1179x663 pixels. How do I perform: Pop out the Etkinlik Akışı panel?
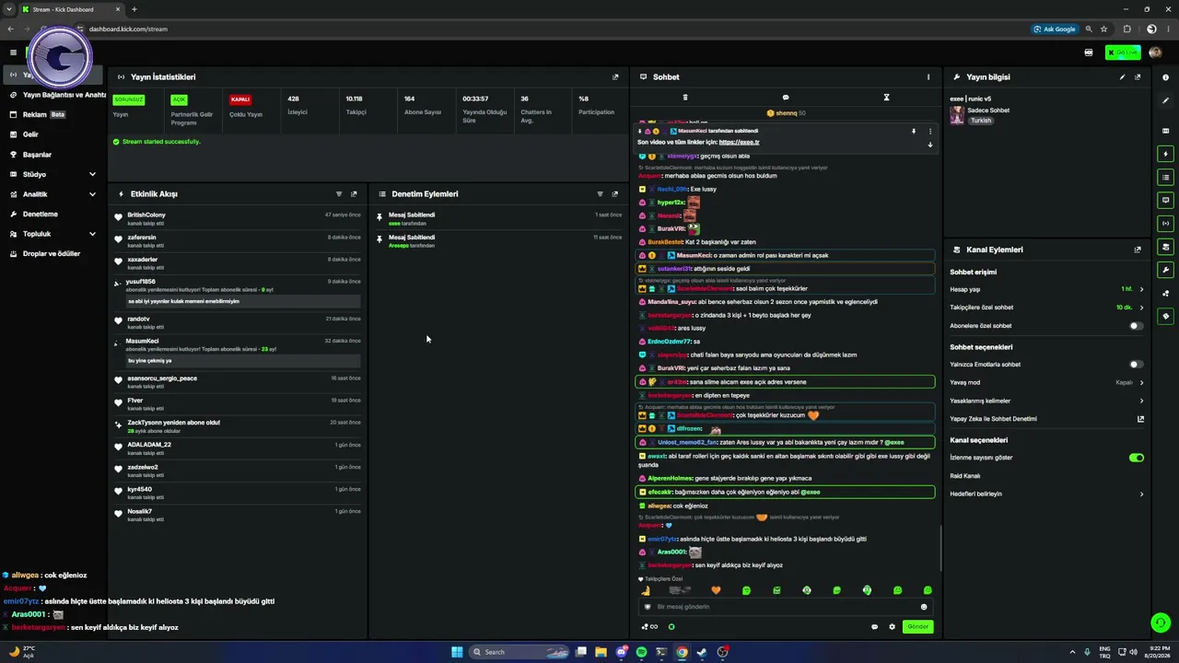354,194
